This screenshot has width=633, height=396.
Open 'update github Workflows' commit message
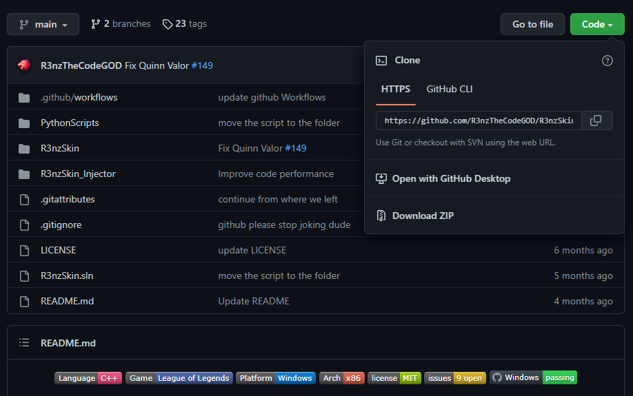point(272,97)
